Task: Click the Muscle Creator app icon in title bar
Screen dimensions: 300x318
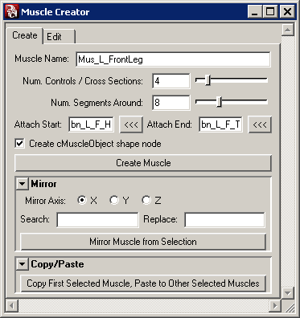Action: (12, 12)
